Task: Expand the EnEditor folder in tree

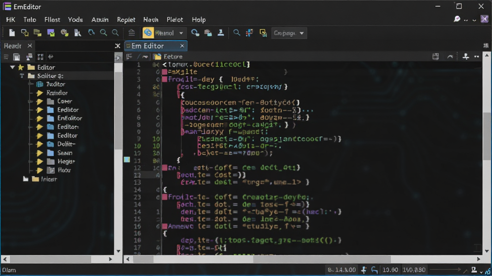Action: click(x=39, y=118)
